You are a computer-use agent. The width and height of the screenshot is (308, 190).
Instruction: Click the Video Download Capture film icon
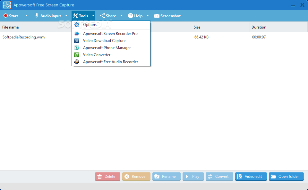point(77,41)
